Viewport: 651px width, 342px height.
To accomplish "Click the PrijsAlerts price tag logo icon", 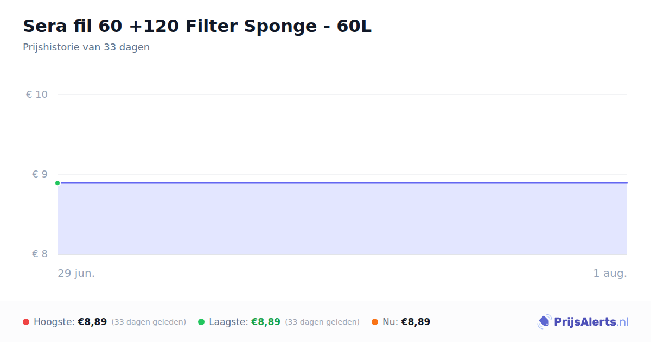I will [x=544, y=322].
